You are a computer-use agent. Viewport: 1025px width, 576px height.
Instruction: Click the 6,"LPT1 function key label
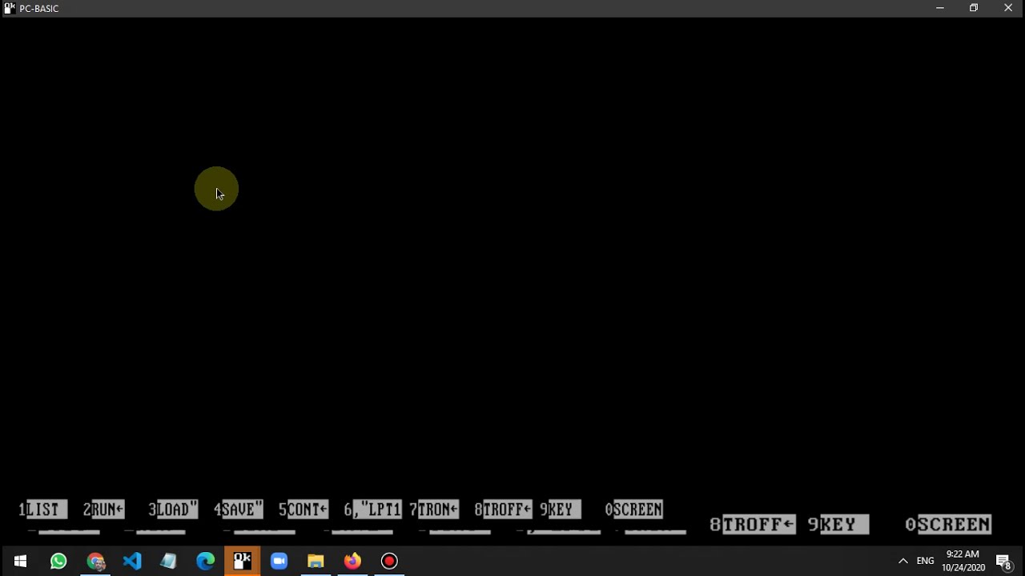point(372,510)
